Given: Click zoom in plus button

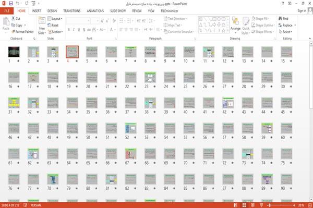Looking at the screenshot, I should 294,205.
